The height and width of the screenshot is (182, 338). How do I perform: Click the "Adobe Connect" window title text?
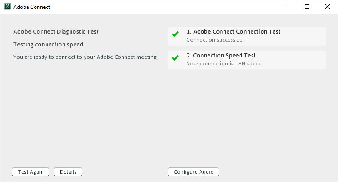click(31, 7)
